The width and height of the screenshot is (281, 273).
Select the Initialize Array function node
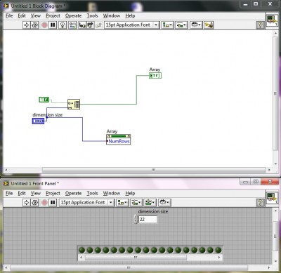tap(74, 104)
